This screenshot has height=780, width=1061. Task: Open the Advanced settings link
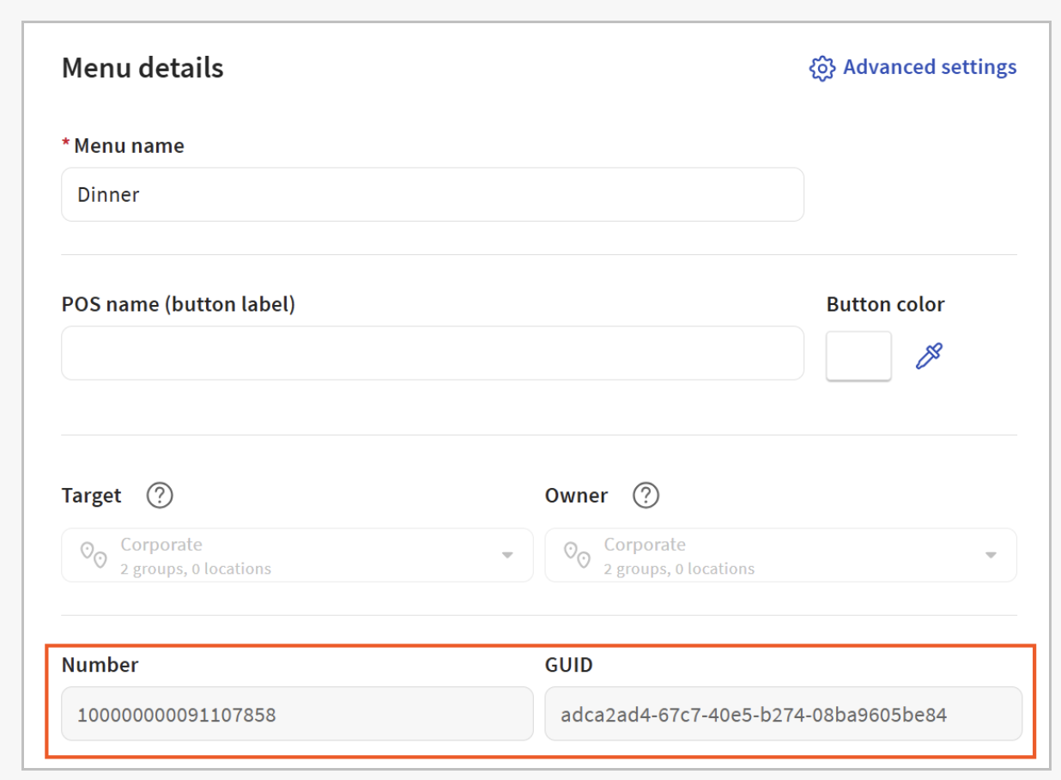[929, 67]
